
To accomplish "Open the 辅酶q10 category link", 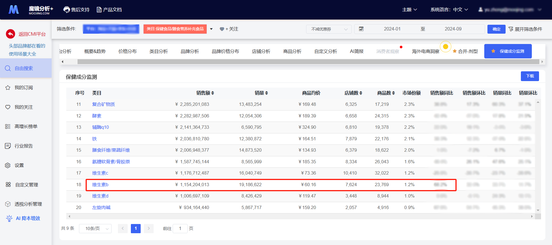I will pyautogui.click(x=101, y=127).
